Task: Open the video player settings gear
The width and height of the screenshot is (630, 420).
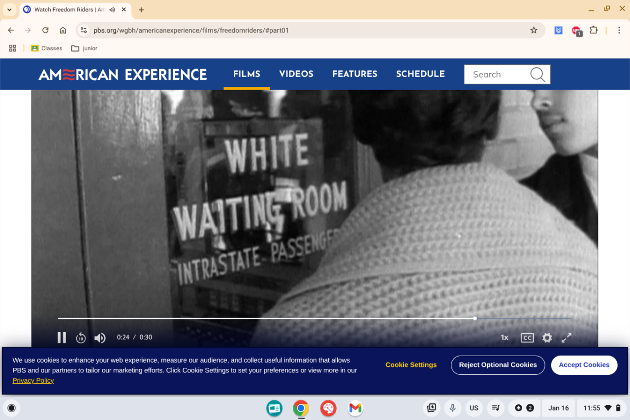Action: (x=547, y=337)
